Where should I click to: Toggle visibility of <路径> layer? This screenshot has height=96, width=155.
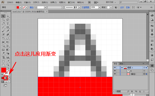(x=115, y=74)
